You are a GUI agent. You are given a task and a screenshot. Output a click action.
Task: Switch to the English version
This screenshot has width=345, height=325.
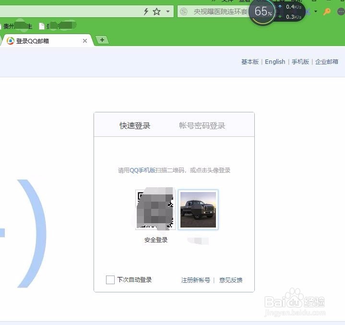coord(275,62)
